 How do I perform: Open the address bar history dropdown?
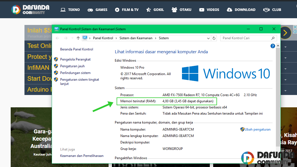tap(208, 38)
